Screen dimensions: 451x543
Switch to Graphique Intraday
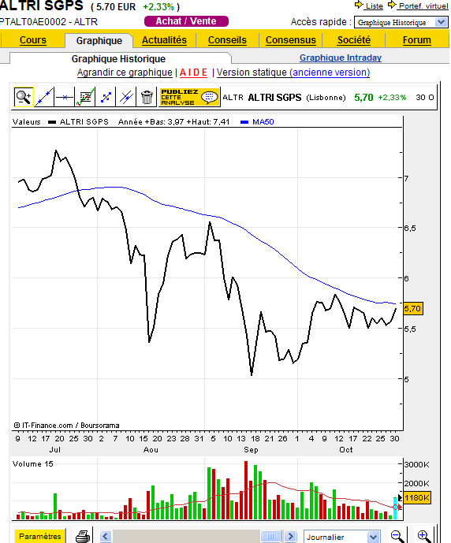pos(341,58)
